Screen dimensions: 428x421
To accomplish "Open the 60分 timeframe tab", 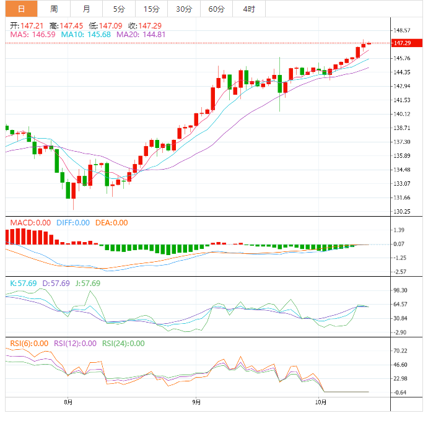I will coord(216,9).
